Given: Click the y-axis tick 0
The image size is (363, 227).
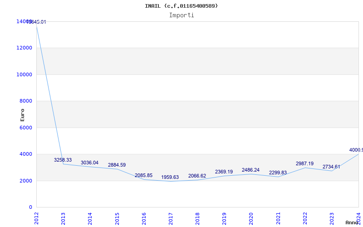Looking at the screenshot, I should click(x=30, y=207).
